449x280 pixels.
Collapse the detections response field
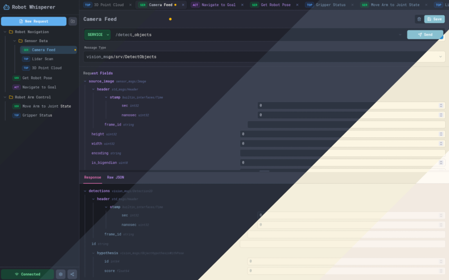pos(85,191)
